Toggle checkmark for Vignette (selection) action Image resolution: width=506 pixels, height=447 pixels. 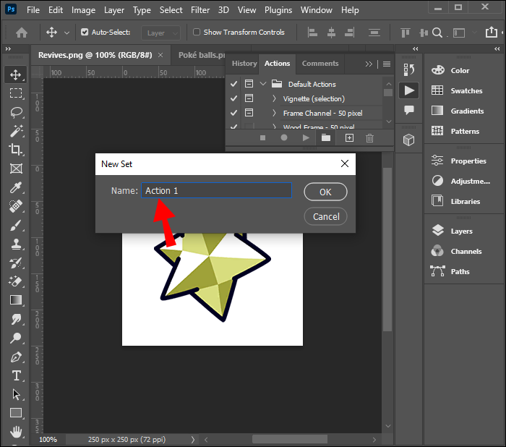tap(233, 98)
